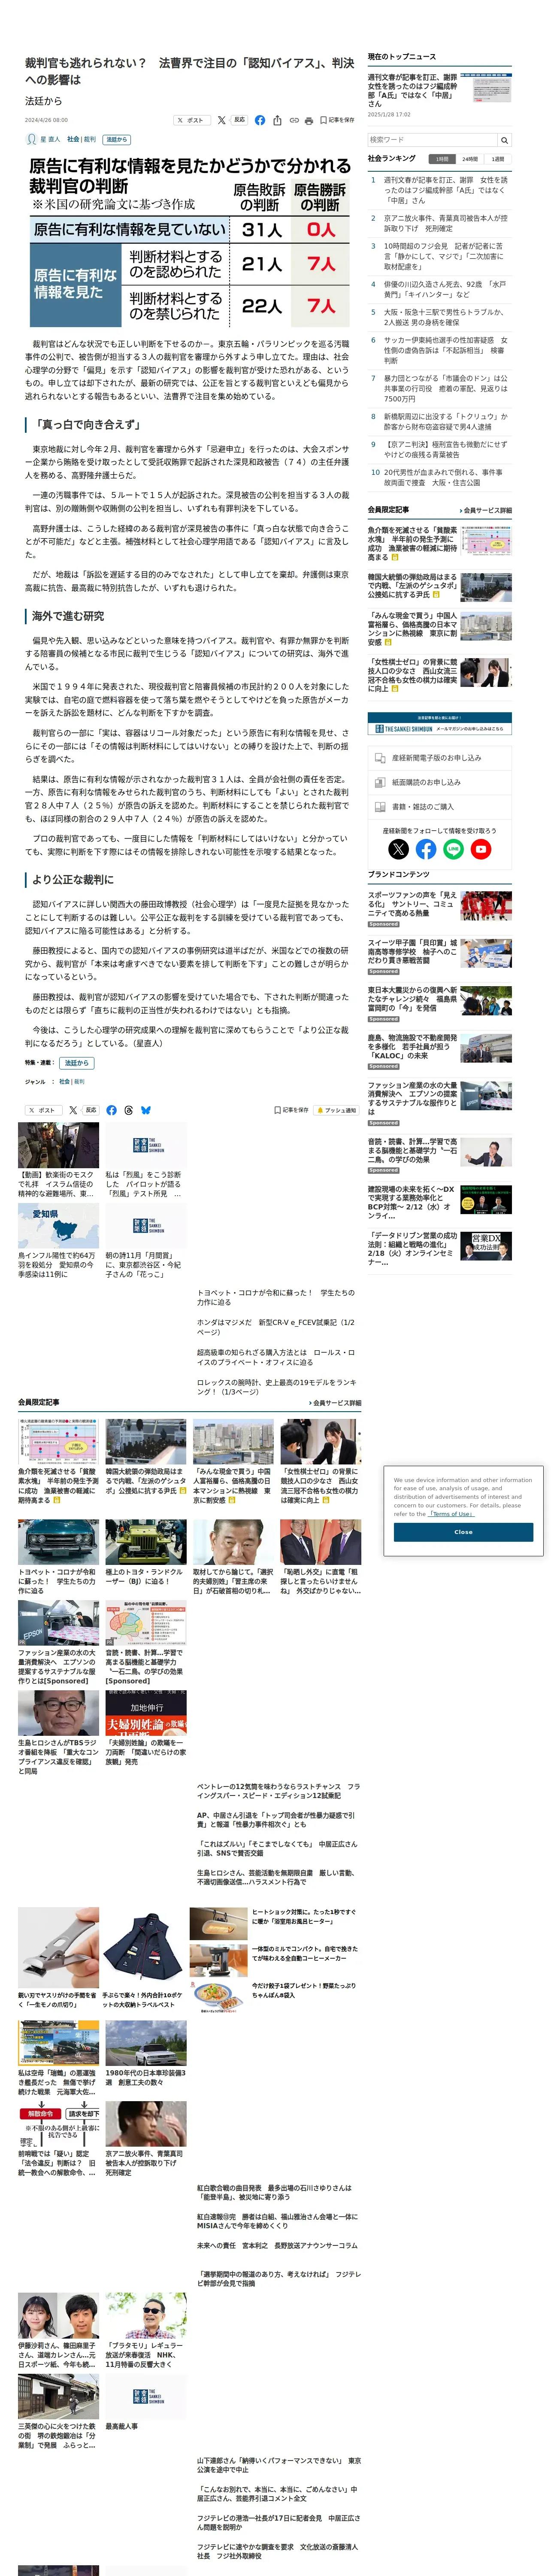Open トヨペット・コロナが令和に蘇った text link
Viewport: 551px width, 2576px height.
point(275,1297)
